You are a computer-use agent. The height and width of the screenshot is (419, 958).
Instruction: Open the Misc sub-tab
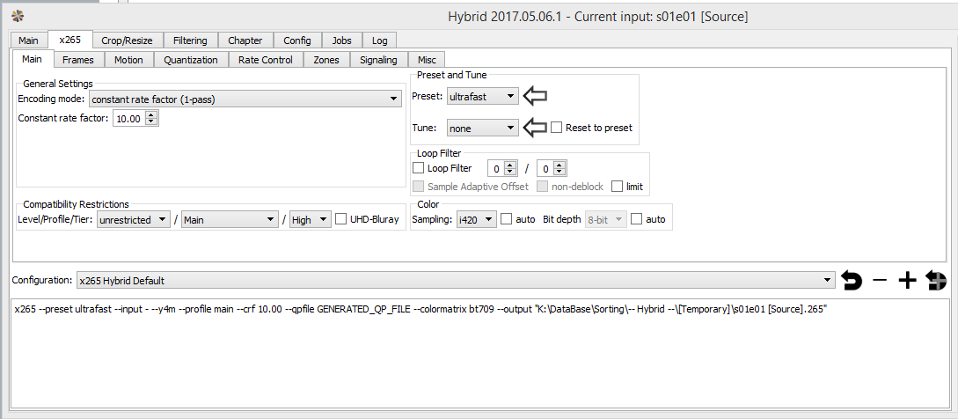pos(427,60)
